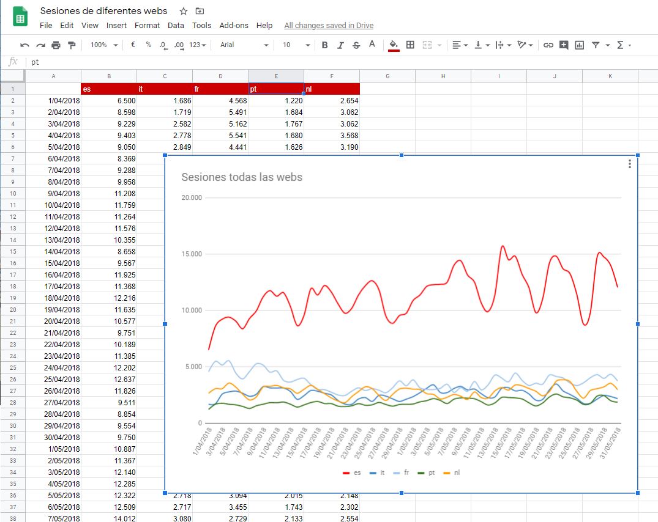This screenshot has width=658, height=522.
Task: Star the document title
Action: (183, 11)
